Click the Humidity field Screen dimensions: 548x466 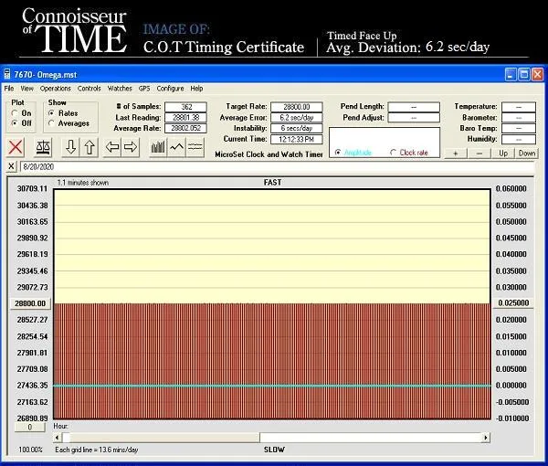click(x=519, y=139)
